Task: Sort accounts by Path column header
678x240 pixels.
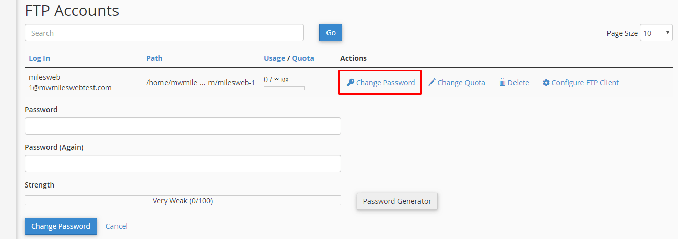Action: point(154,58)
